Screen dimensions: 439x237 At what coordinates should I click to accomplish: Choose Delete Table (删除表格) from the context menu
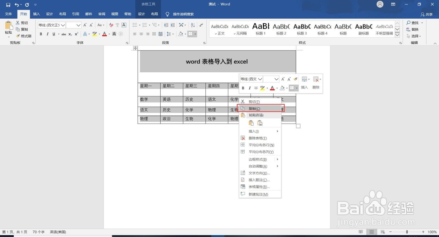tap(260, 138)
